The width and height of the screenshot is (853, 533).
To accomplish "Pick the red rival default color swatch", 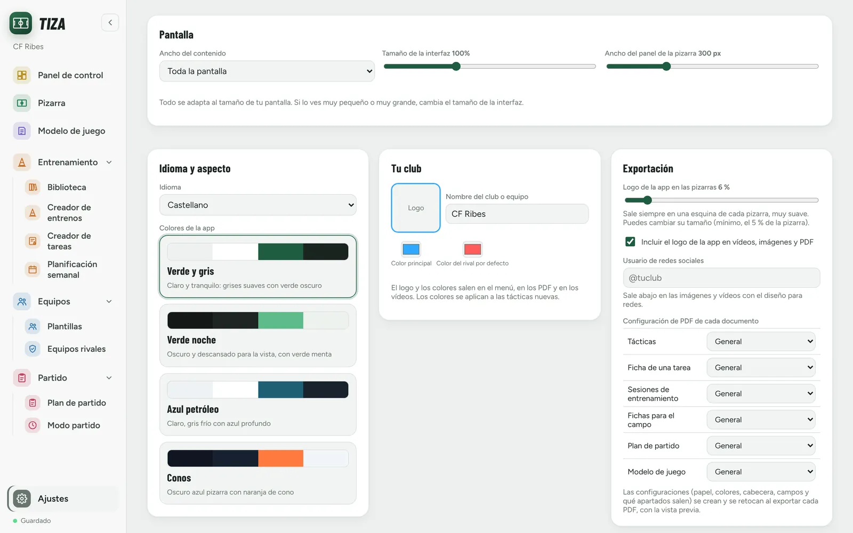I will click(x=472, y=249).
